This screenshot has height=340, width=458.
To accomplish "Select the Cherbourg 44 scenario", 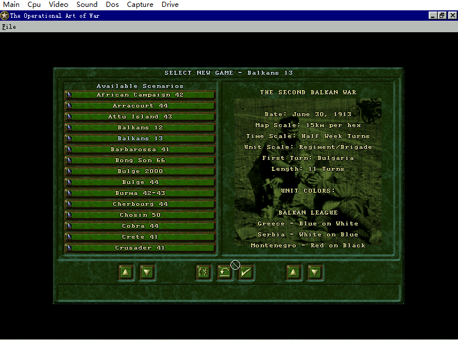I will [140, 204].
